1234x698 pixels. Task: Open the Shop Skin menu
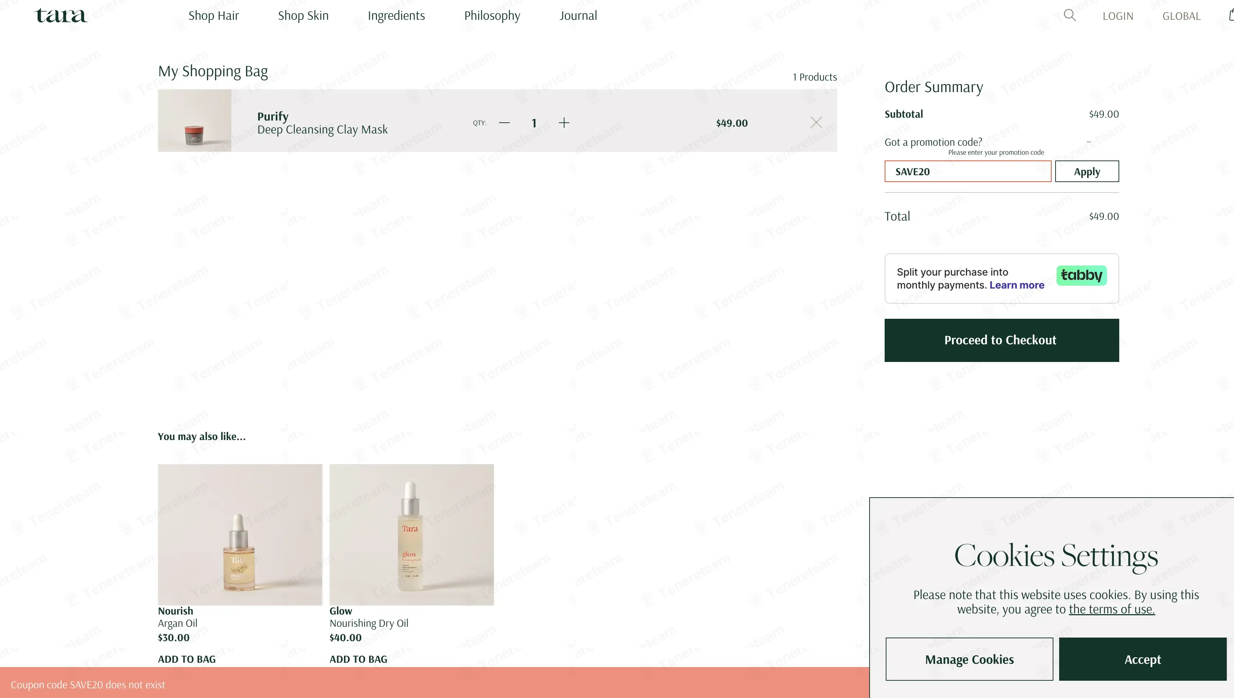tap(303, 16)
